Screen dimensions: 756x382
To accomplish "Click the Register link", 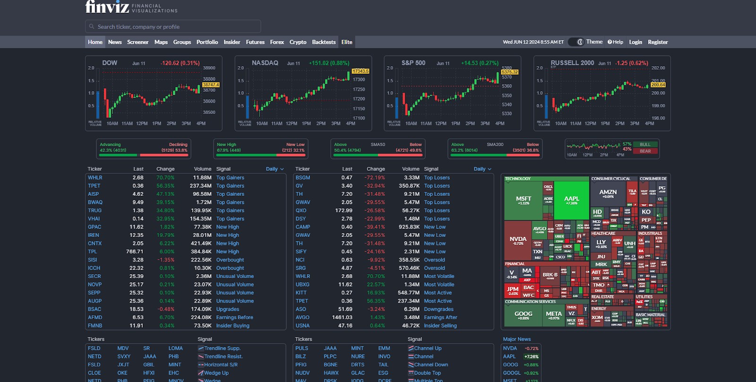I will tap(658, 42).
